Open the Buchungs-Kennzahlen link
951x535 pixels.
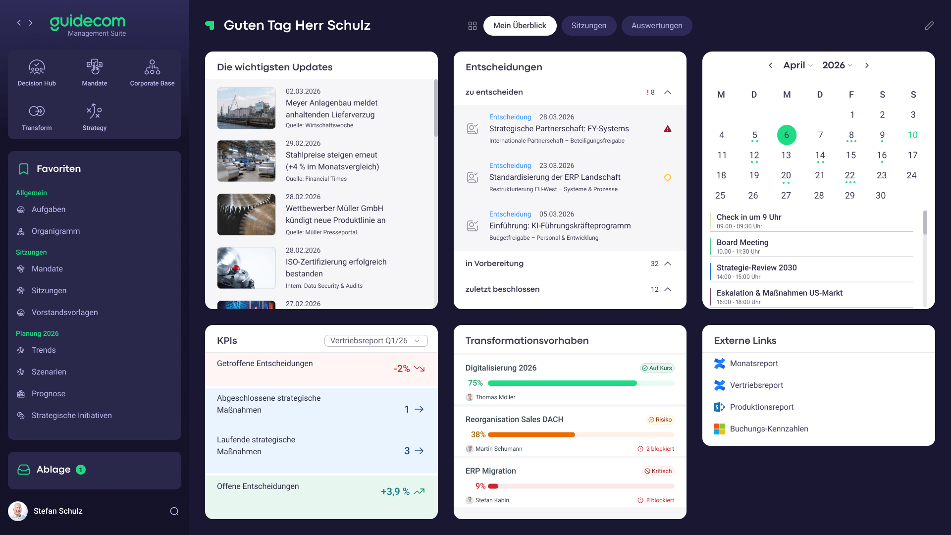(x=769, y=428)
